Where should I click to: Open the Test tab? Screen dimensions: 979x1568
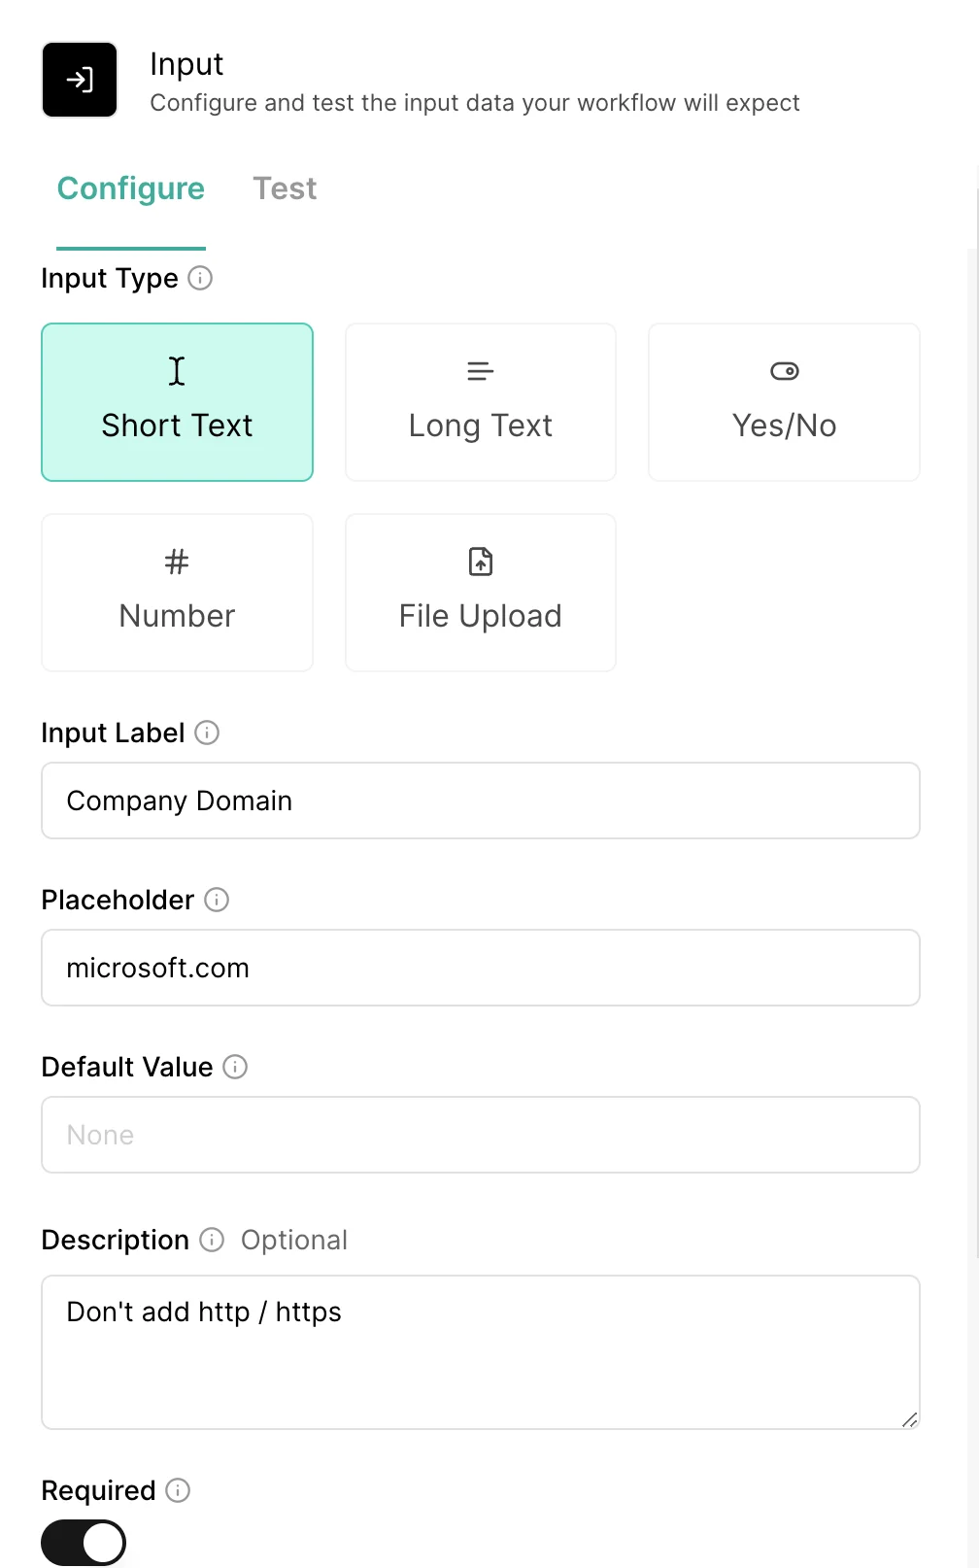click(285, 188)
